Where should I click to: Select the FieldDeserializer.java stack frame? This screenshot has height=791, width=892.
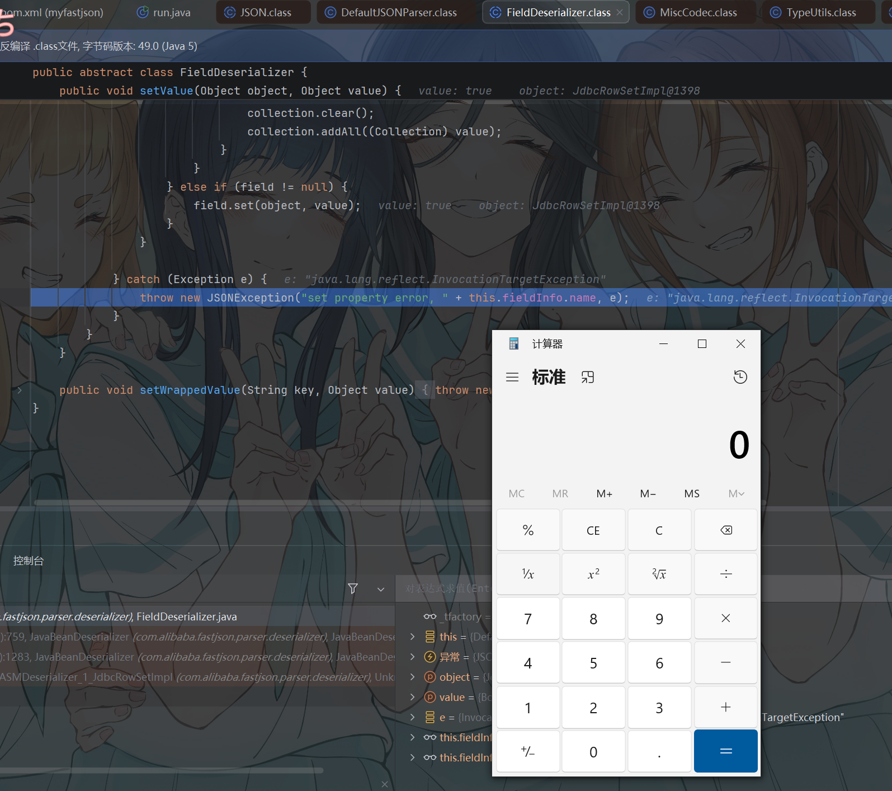(197, 616)
